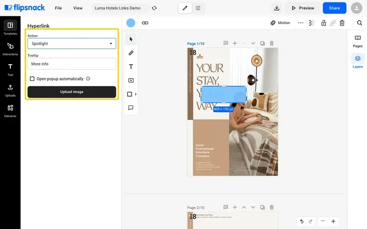Select the speech bubble tool
The image size is (367, 229).
(x=131, y=108)
